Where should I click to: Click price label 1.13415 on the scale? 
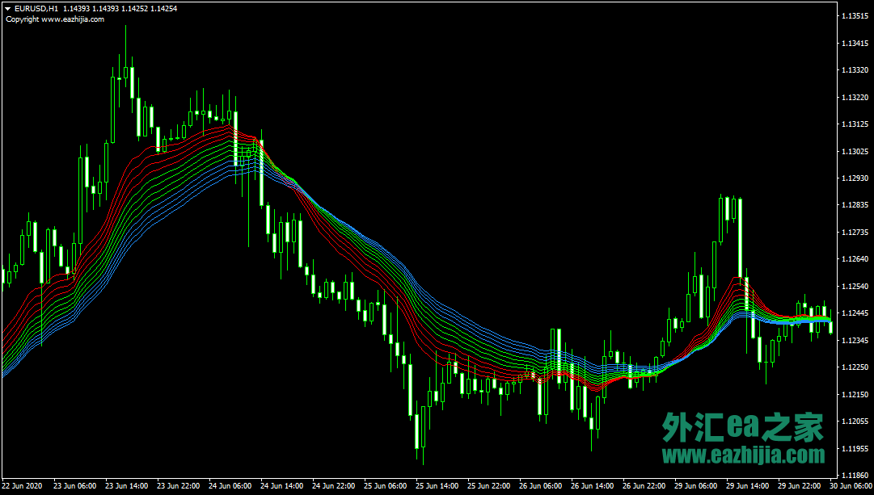[855, 44]
